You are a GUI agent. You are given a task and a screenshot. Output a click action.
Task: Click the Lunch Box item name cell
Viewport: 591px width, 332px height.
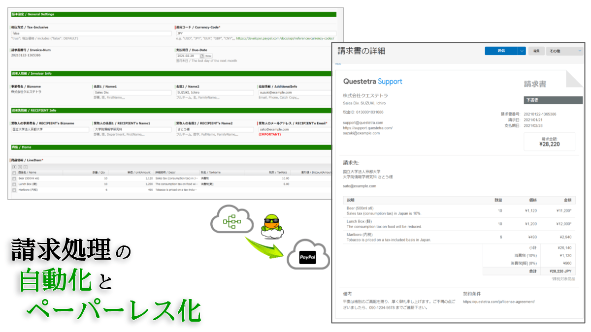click(28, 183)
